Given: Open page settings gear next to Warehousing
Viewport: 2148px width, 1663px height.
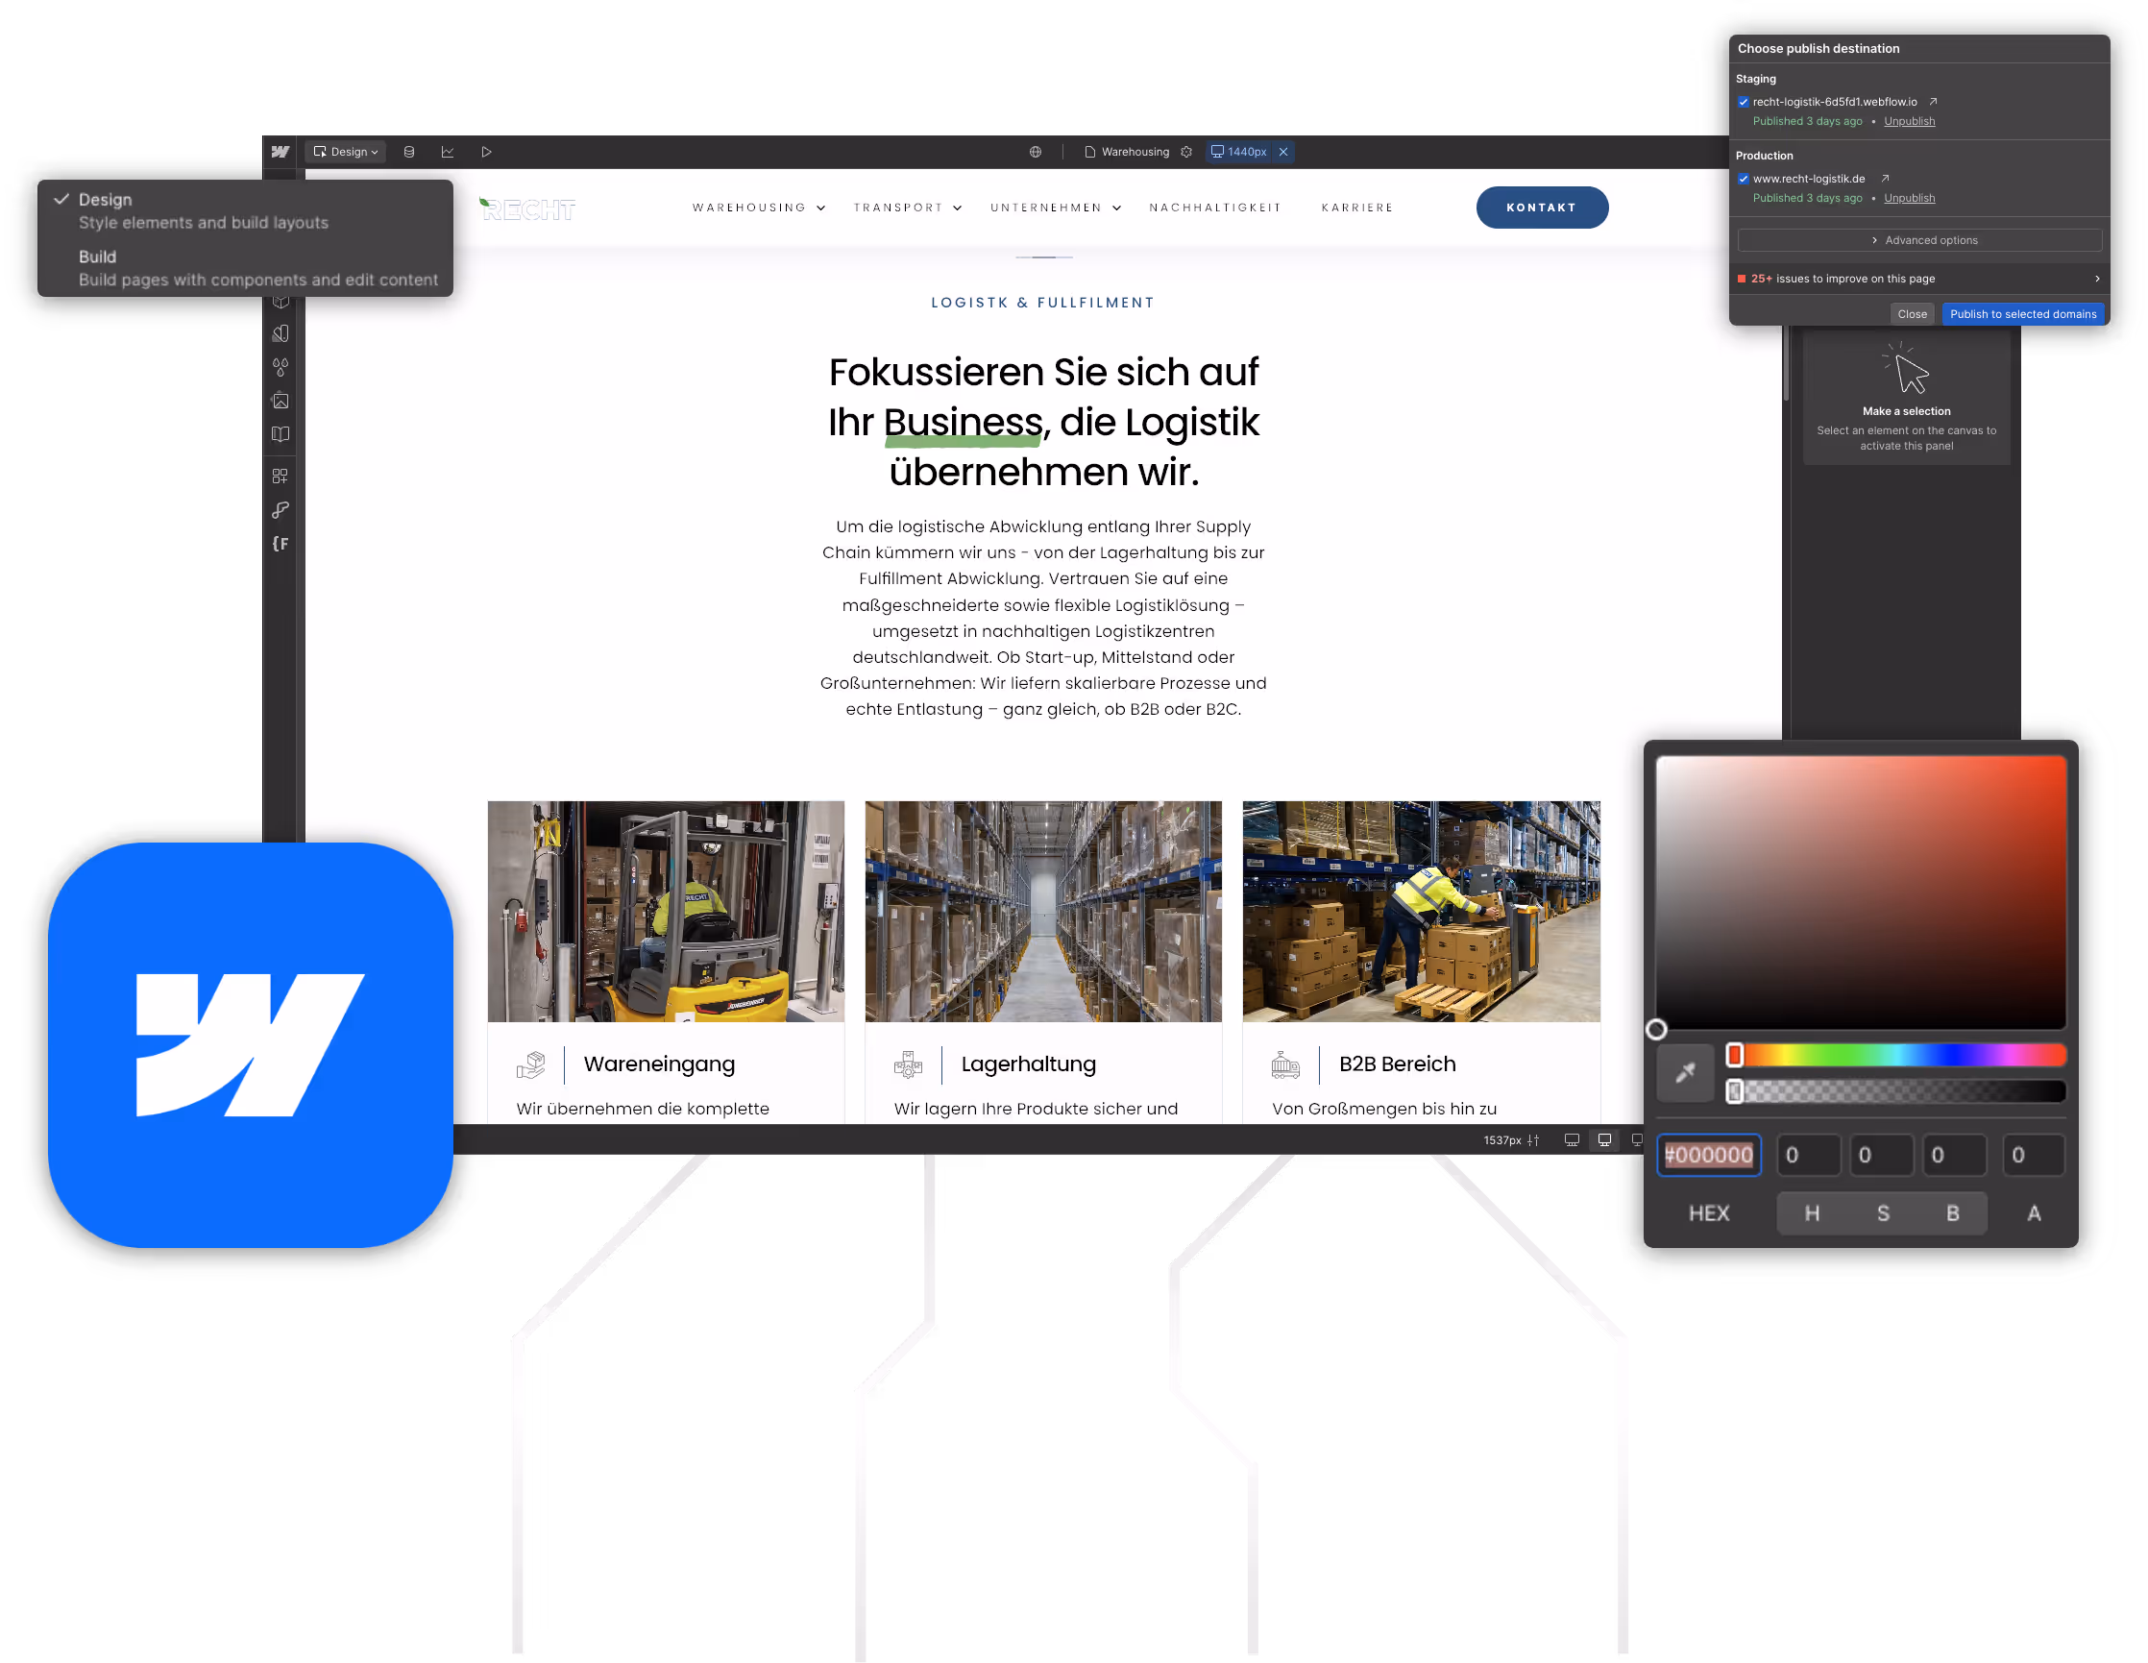Looking at the screenshot, I should (1186, 152).
